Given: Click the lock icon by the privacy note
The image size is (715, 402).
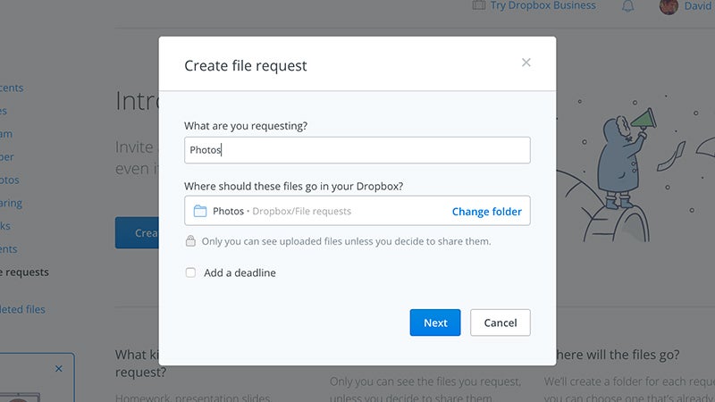Looking at the screenshot, I should (190, 241).
